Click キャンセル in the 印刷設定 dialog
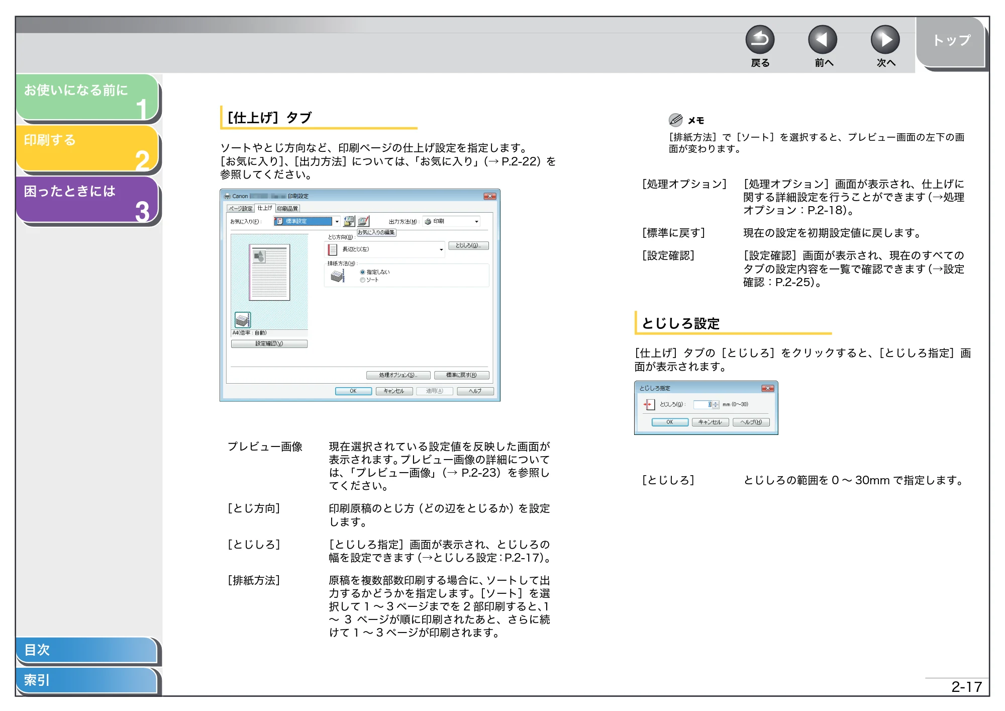Viewport: 1005px width, 711px height. [x=394, y=391]
